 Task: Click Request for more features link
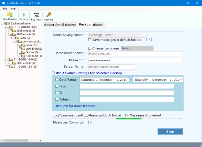point(77,106)
